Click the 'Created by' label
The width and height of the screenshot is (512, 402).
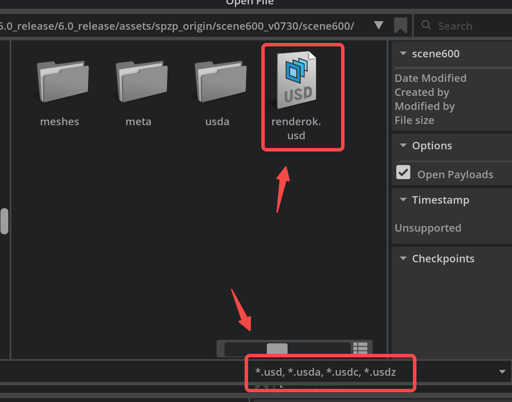pos(422,92)
